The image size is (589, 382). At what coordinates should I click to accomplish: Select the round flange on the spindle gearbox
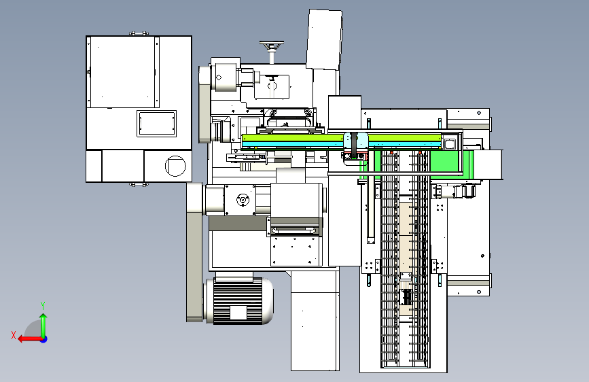243,200
